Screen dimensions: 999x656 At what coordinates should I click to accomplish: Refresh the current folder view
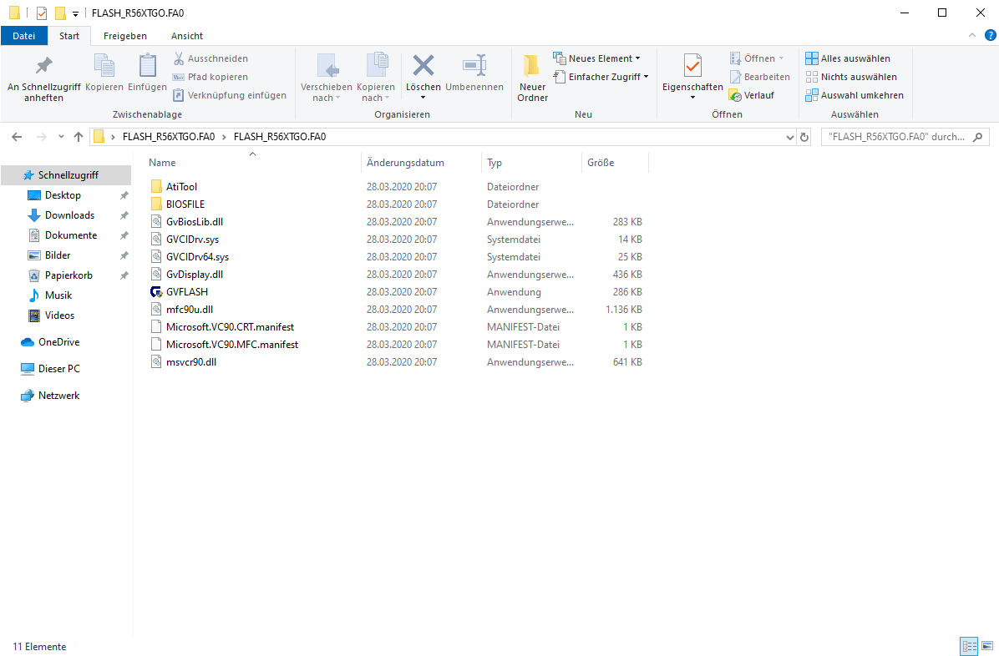tap(804, 137)
